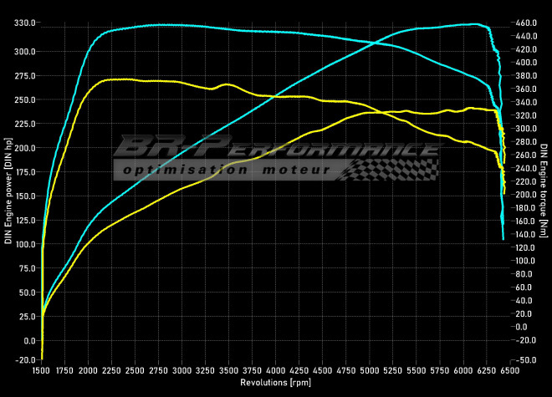Viewport: 552px width, 397px height.
Task: Click the 6500 tick on the rpm axis
Action: click(509, 369)
